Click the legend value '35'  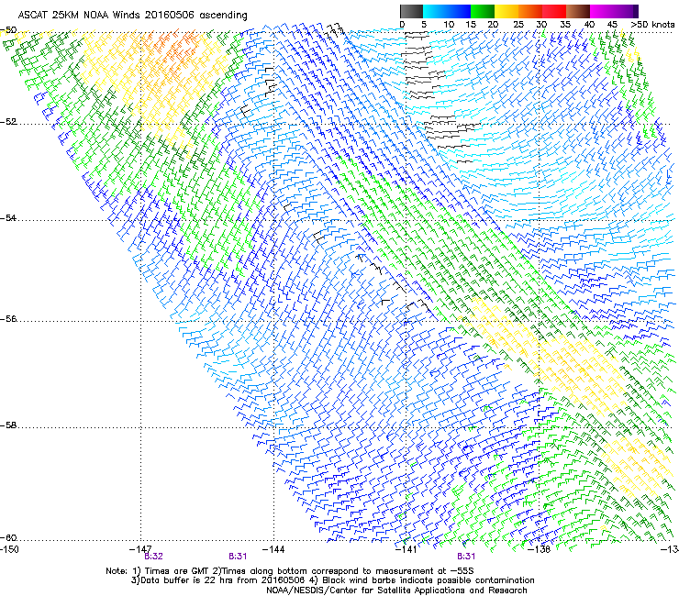[565, 25]
